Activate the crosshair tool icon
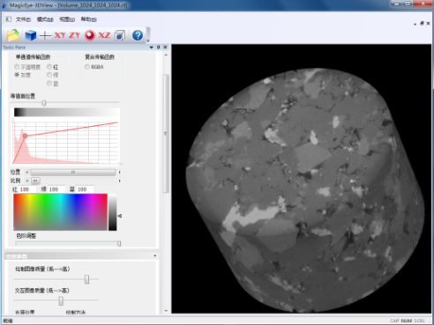434x325 pixels. pyautogui.click(x=45, y=35)
